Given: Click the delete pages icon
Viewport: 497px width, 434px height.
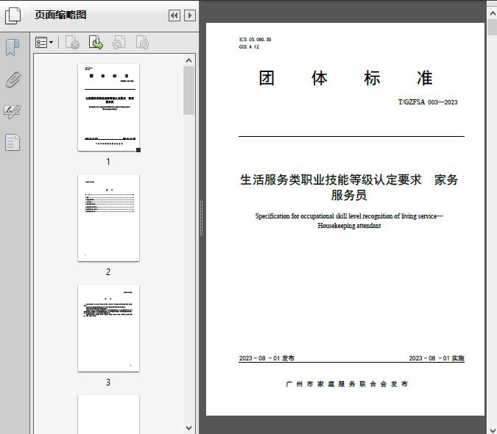Looking at the screenshot, I should (x=72, y=43).
